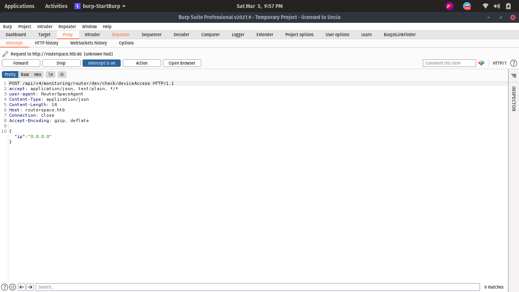This screenshot has height=292, width=519.
Task: Open the HTTP history tab
Action: [47, 43]
